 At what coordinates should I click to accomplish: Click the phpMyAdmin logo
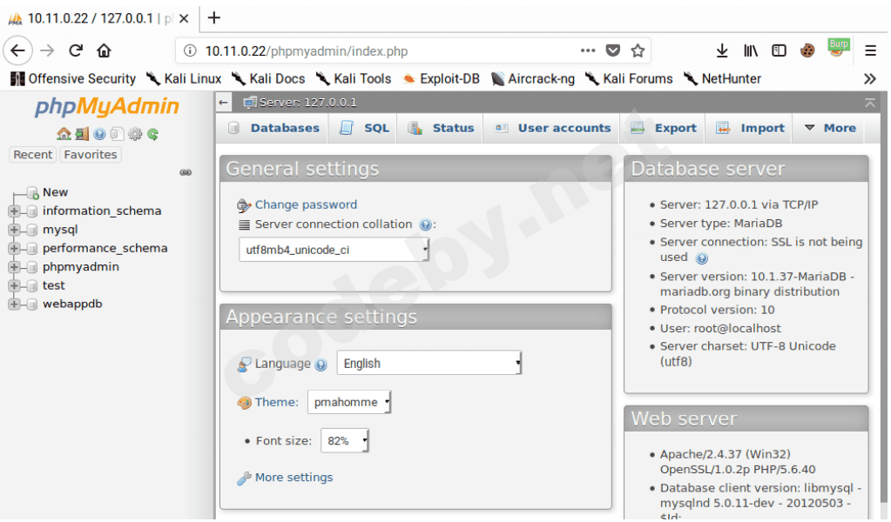tap(107, 106)
